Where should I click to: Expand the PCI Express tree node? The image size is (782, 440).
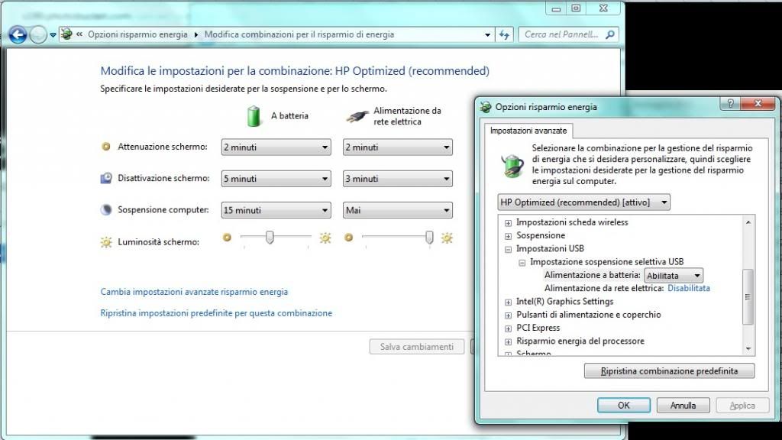(x=508, y=328)
